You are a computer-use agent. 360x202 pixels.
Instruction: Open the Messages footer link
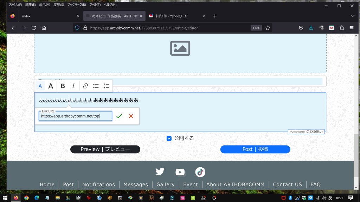pyautogui.click(x=136, y=184)
